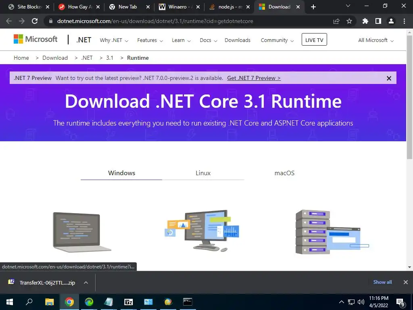413x310 pixels.
Task: Go to Download breadcrumb
Action: click(x=55, y=58)
